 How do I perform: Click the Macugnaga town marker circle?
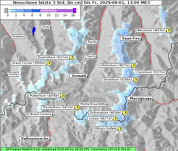coord(153,100)
